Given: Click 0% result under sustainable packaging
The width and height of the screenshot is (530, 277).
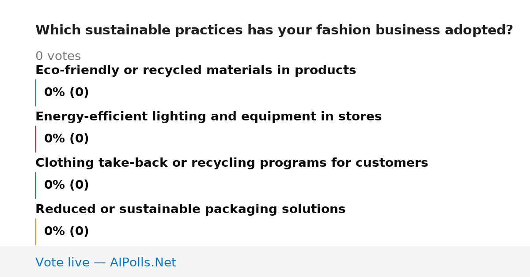Looking at the screenshot, I should (67, 232).
